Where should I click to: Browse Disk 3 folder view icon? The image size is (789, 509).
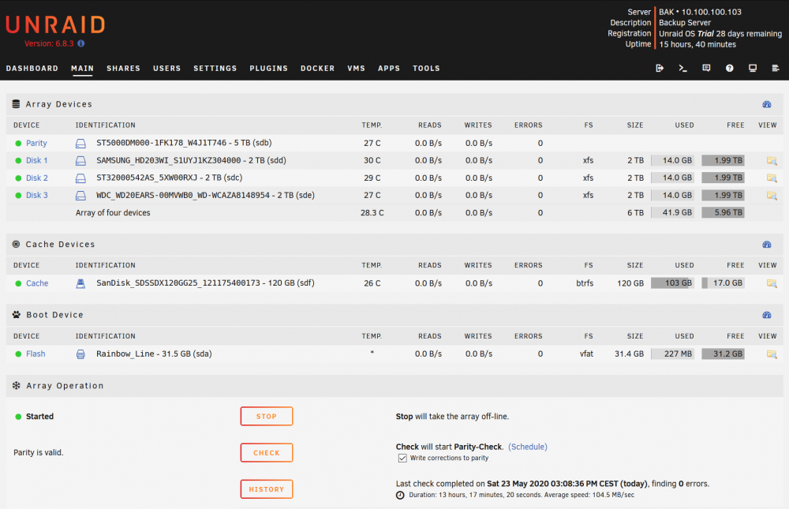772,196
